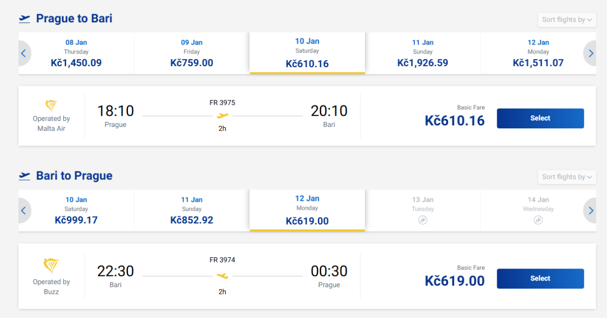Select the Kč619.00 Bari to Prague flight

click(x=540, y=279)
